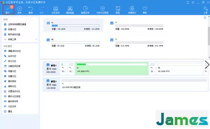Select the C: partition card 149.28GB
Image resolution: width=210 pixels, height=129 pixels.
tap(73, 25)
